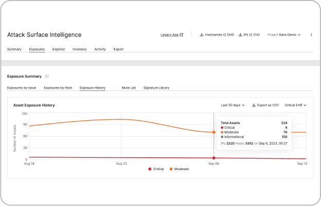
Task: Toggle Critical series in chart legend
Action: [156, 169]
